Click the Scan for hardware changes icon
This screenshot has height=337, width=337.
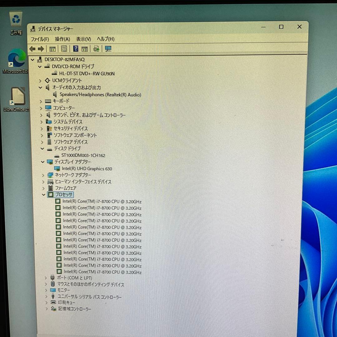pyautogui.click(x=108, y=49)
